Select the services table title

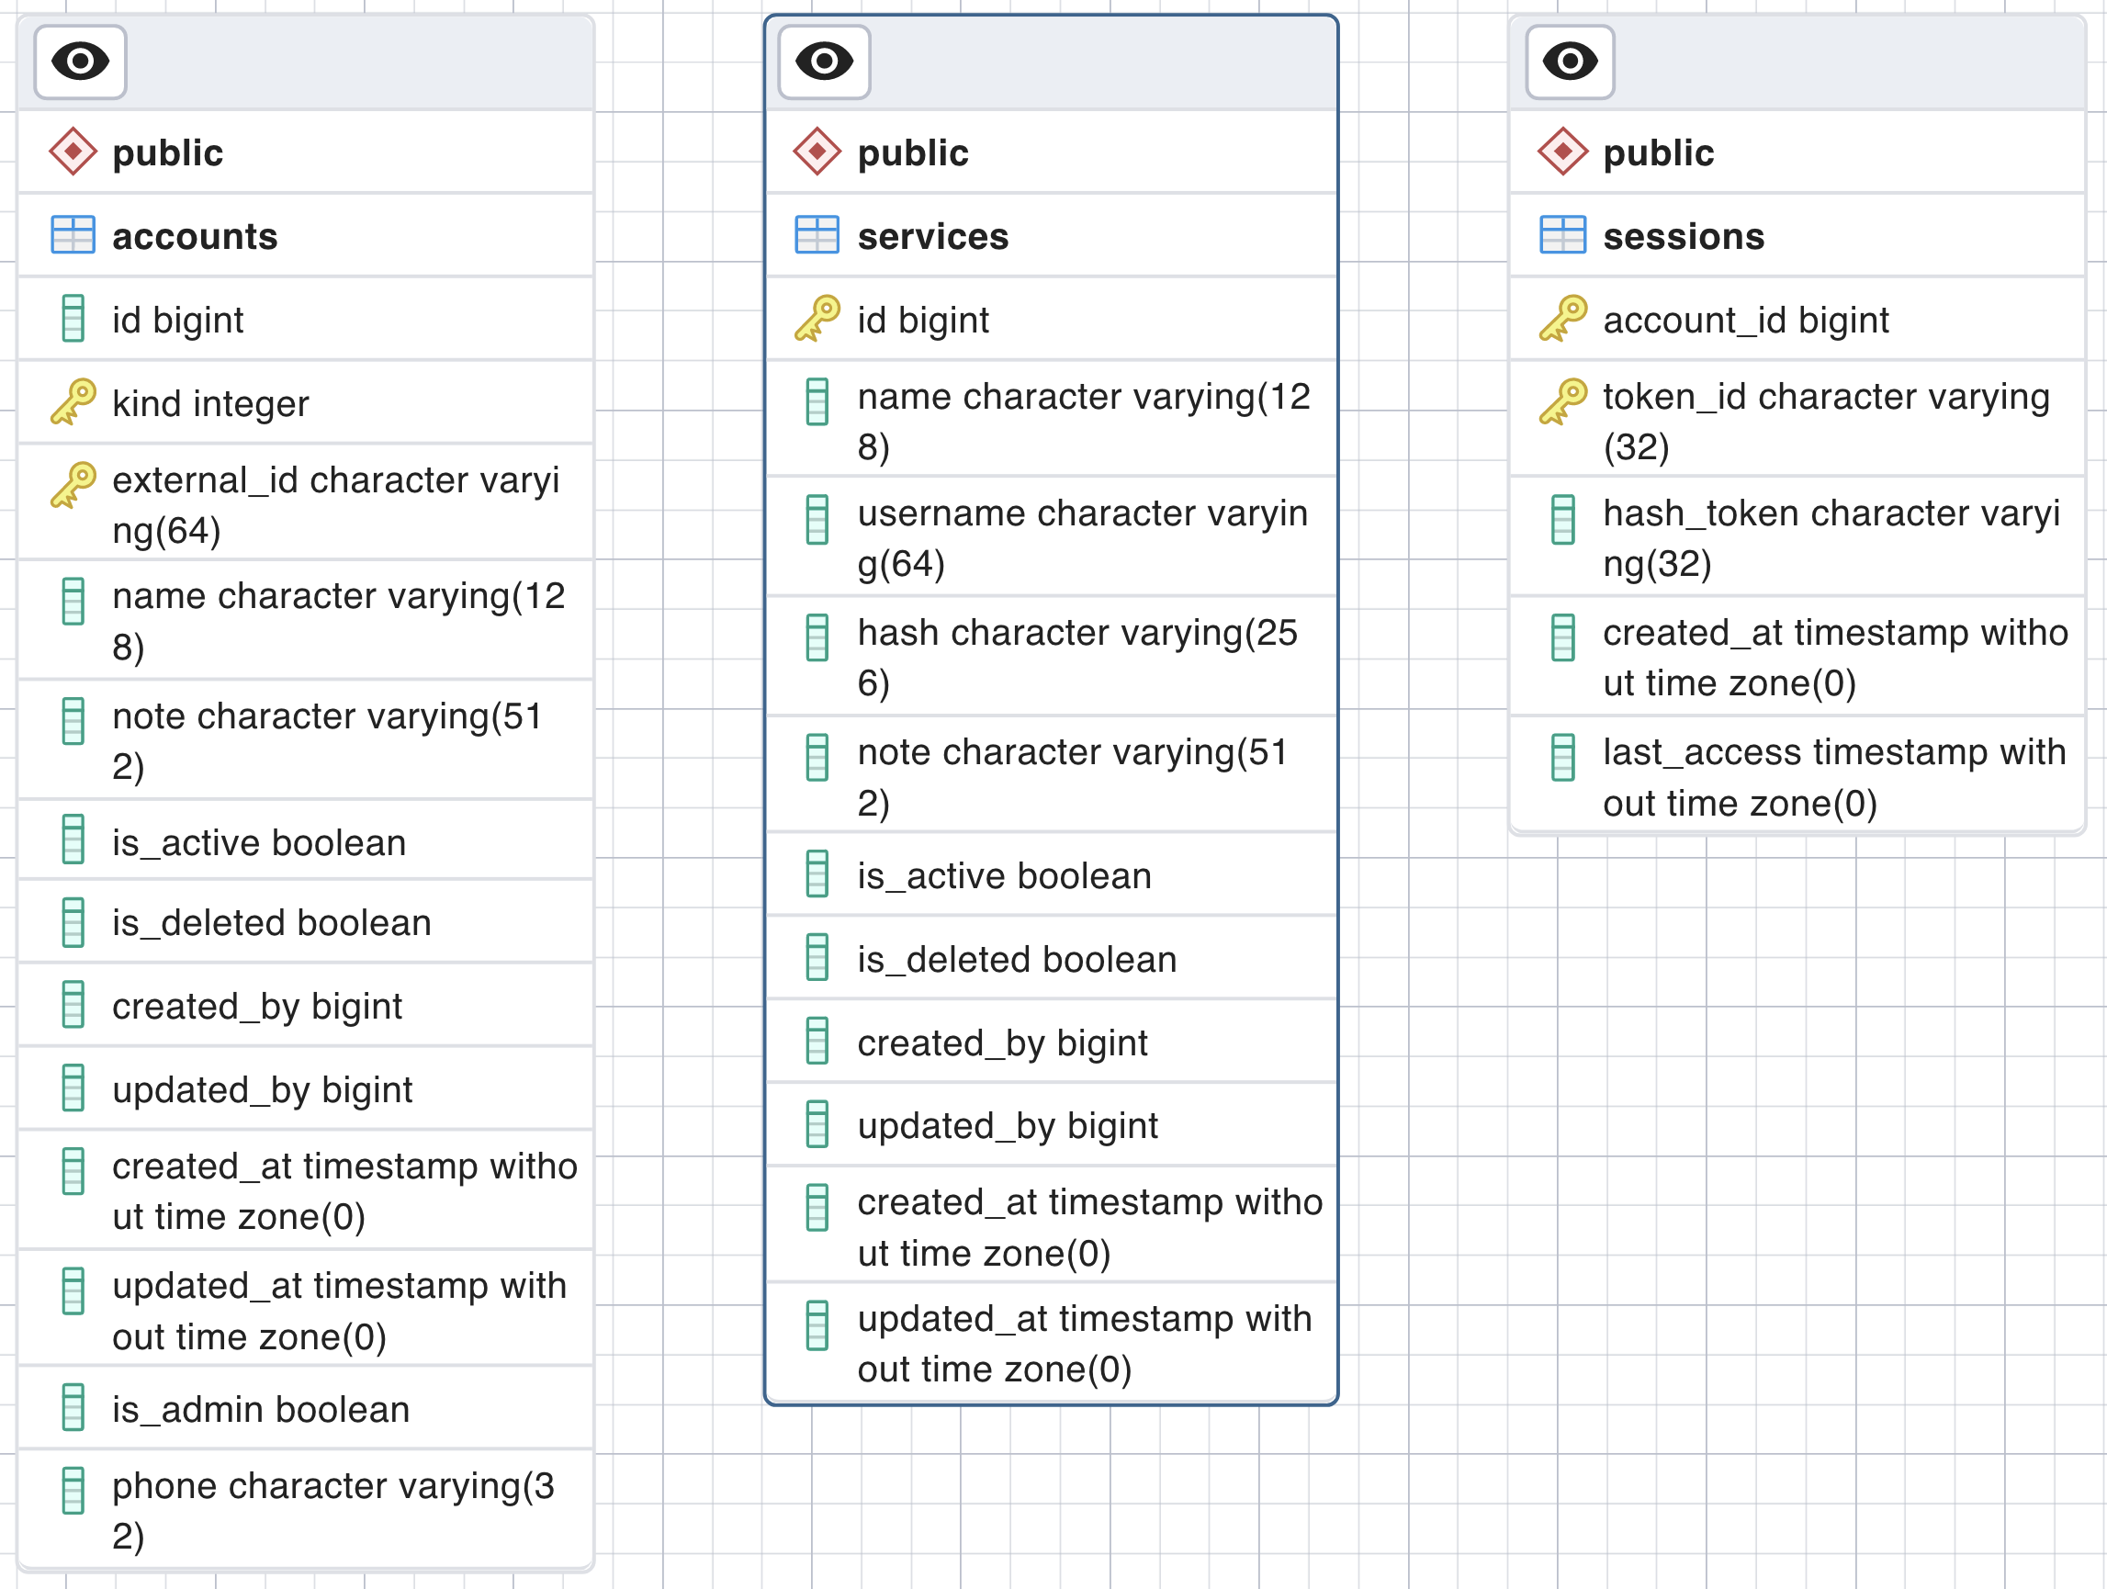(x=932, y=236)
